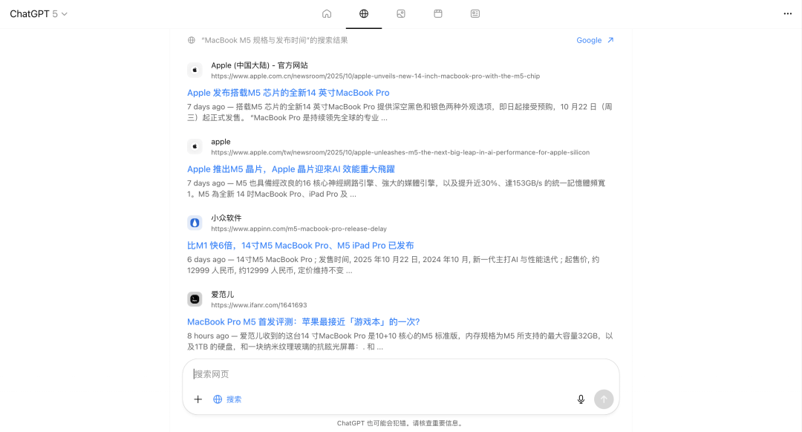Click the Apple (中国大陆) site favicon

195,70
